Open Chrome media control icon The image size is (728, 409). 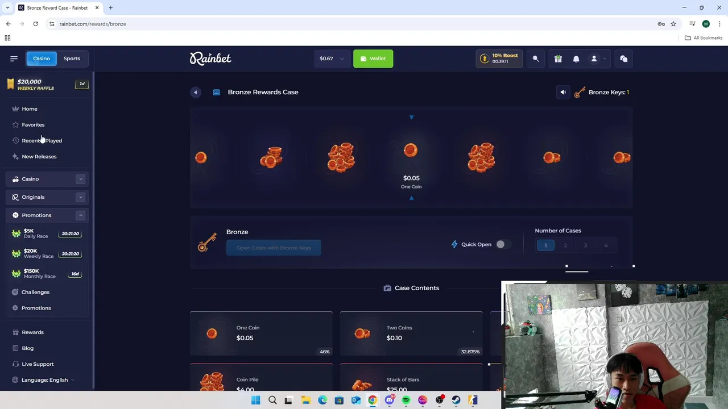[692, 24]
